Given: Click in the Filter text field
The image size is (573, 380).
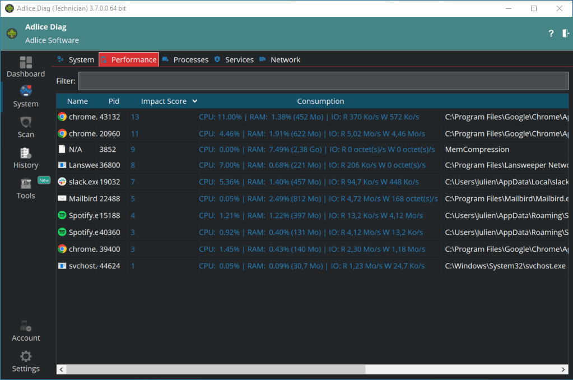Looking at the screenshot, I should (x=323, y=81).
